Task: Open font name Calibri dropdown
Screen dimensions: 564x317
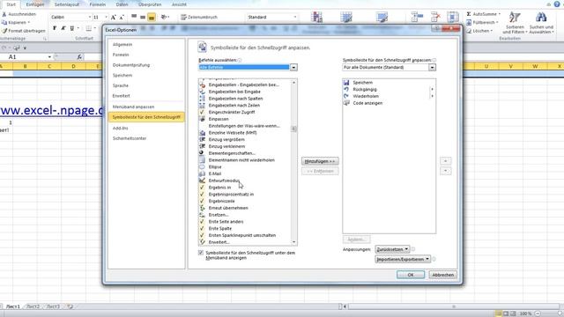Action: pyautogui.click(x=90, y=17)
